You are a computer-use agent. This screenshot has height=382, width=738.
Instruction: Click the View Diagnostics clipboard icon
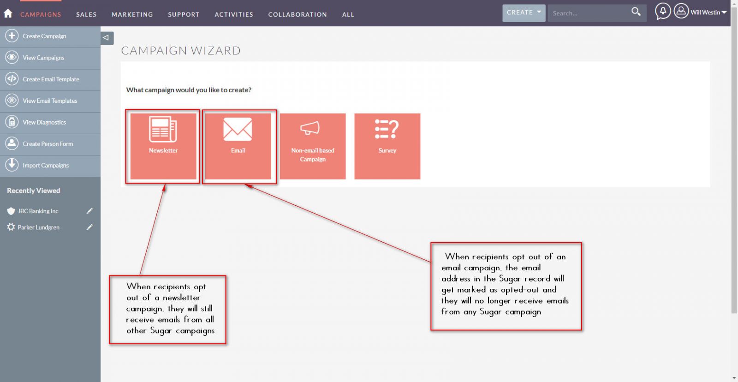(x=12, y=122)
